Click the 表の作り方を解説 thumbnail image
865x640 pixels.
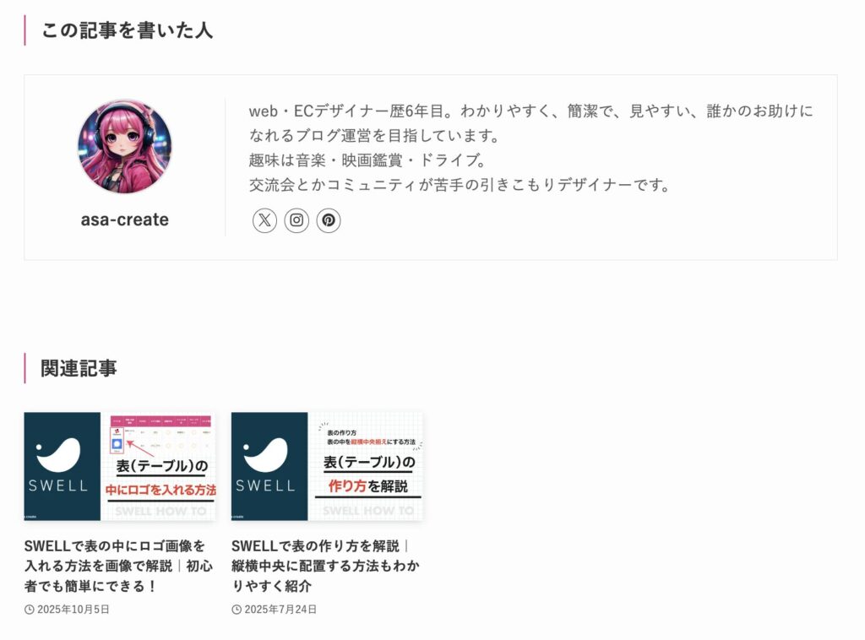point(327,466)
